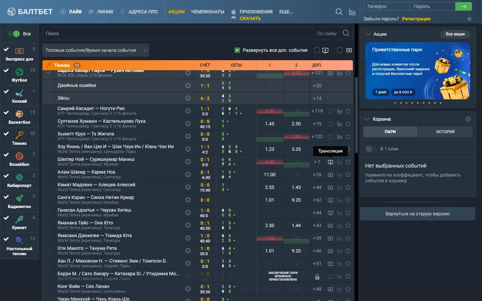Open broadcast for Шехтер Ной — Сурешкумар Маниш
Image resolution: width=482 pixels, height=301 pixels.
331,162
